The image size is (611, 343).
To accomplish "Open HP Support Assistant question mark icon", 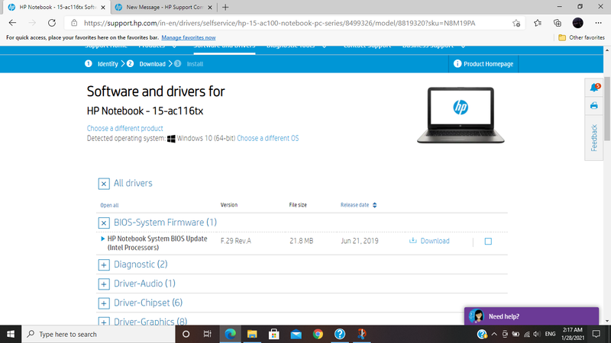I will click(340, 334).
